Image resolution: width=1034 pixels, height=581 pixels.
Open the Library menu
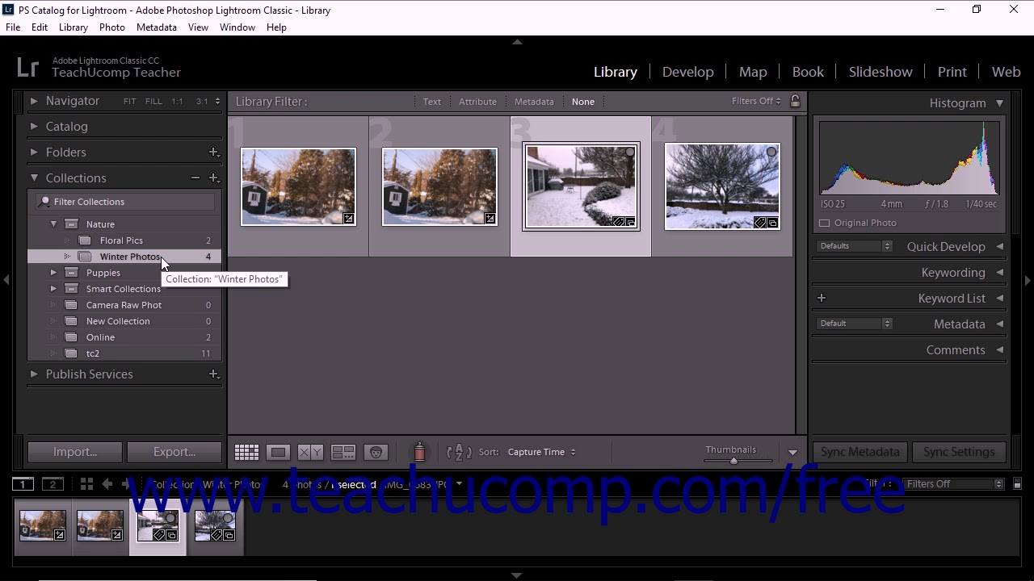(x=73, y=27)
